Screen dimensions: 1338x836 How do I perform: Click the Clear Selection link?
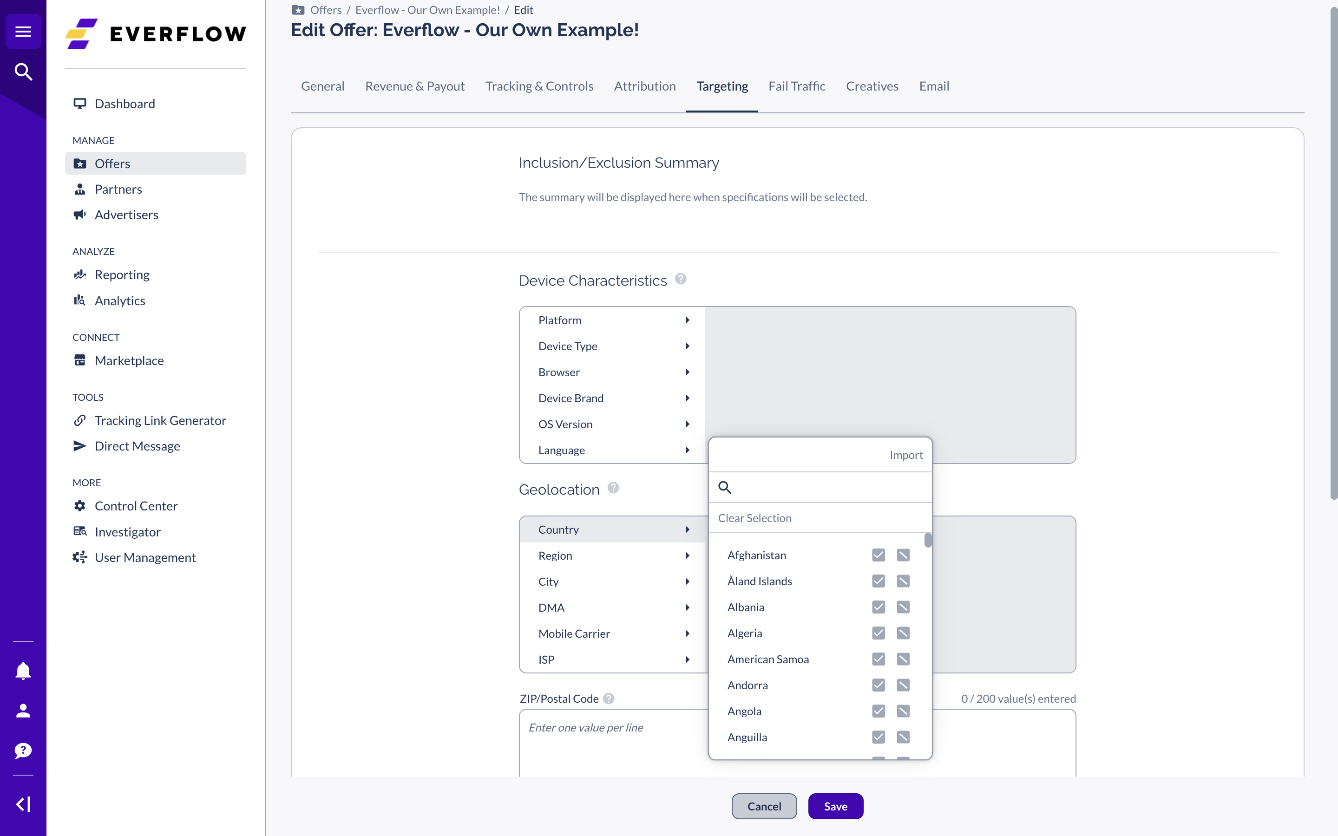coord(754,517)
